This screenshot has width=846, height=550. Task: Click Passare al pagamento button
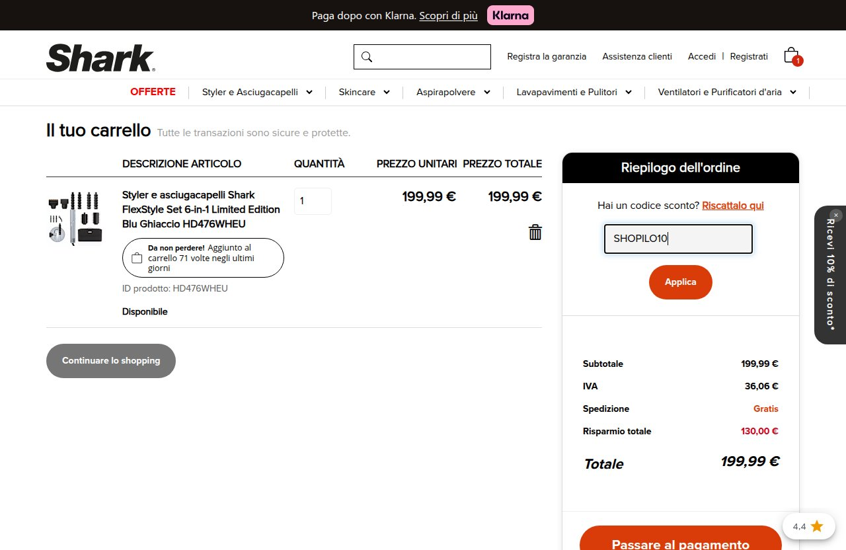[681, 538]
